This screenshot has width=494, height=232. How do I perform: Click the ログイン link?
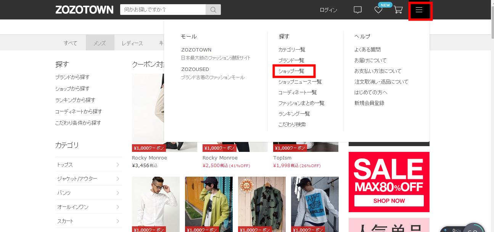tap(328, 10)
